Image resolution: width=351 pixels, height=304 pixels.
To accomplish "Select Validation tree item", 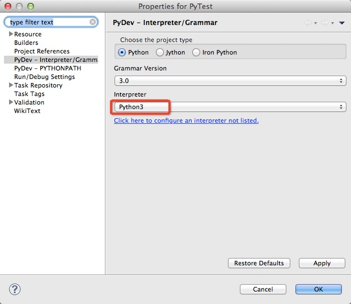I will pos(29,102).
